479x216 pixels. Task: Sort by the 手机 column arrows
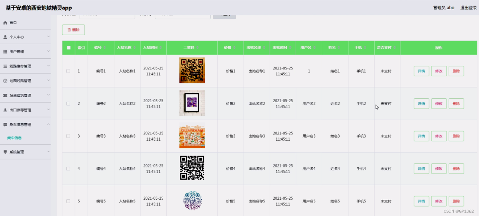pos(365,48)
